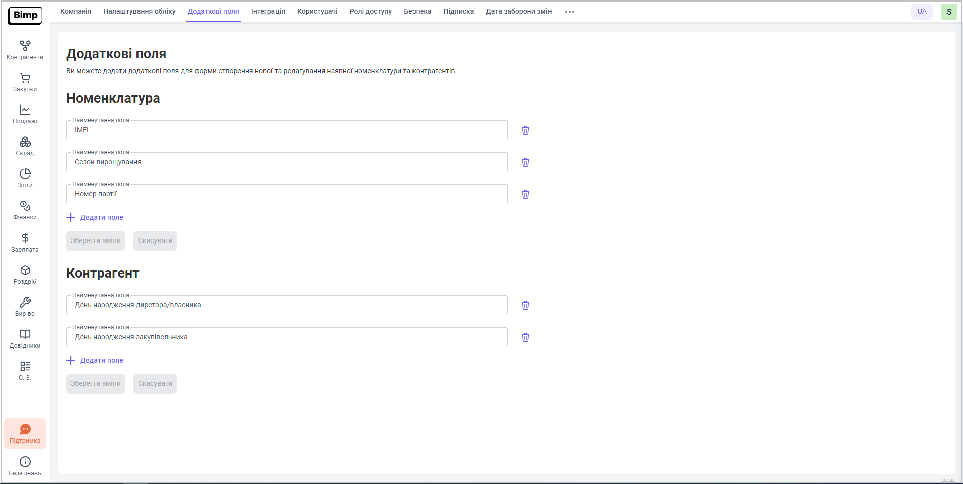Switch to the Користувачі tab

(317, 12)
